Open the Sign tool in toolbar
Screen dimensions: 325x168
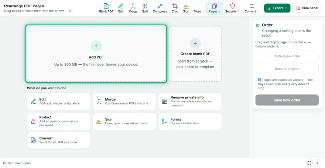tap(186, 8)
